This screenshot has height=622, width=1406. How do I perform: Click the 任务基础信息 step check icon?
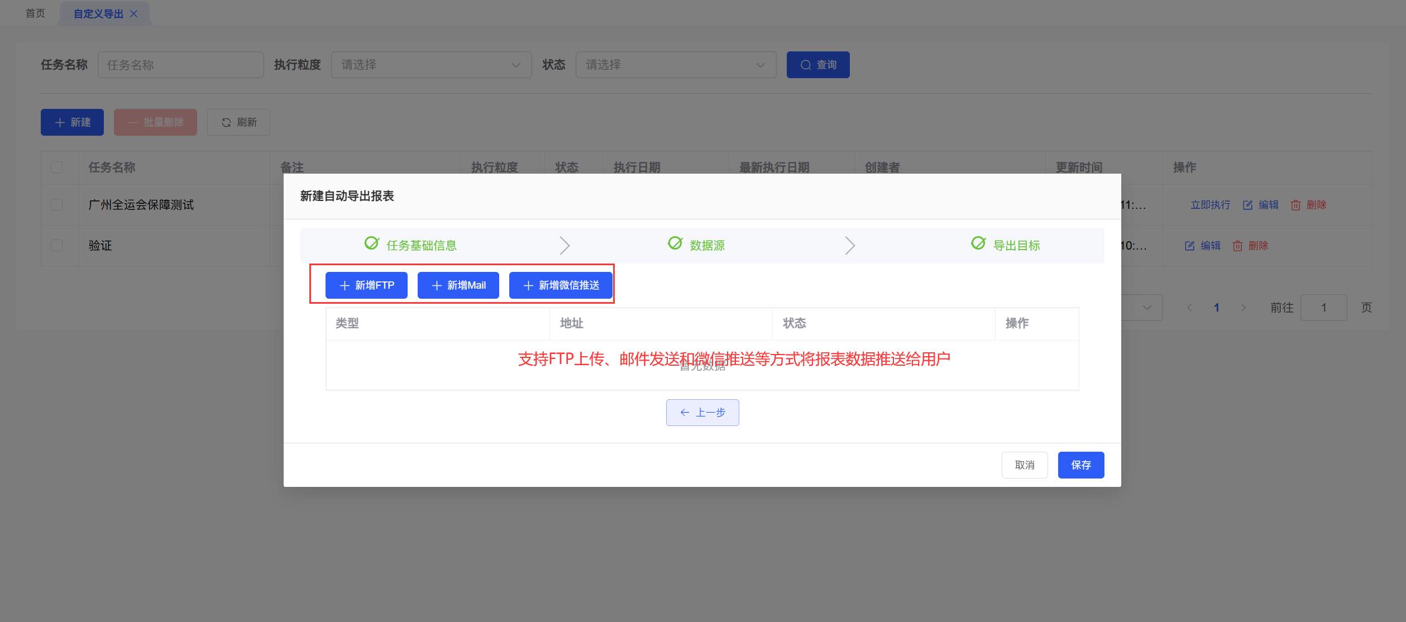[371, 243]
